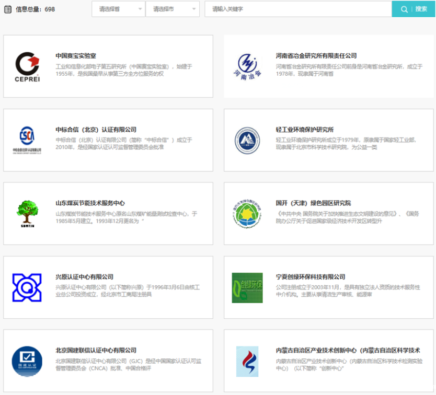
Task: Click the blue 兴原认证中心 logo
Action: (27, 287)
